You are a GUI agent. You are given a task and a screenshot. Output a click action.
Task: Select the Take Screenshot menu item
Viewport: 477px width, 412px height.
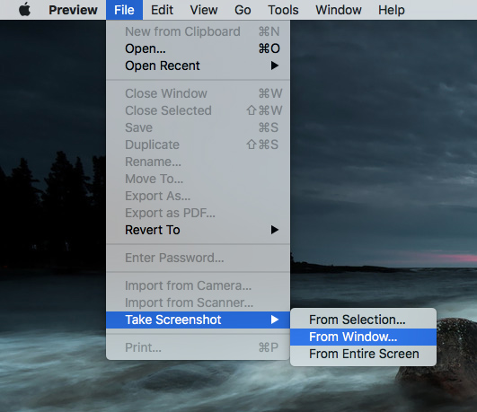click(x=198, y=320)
